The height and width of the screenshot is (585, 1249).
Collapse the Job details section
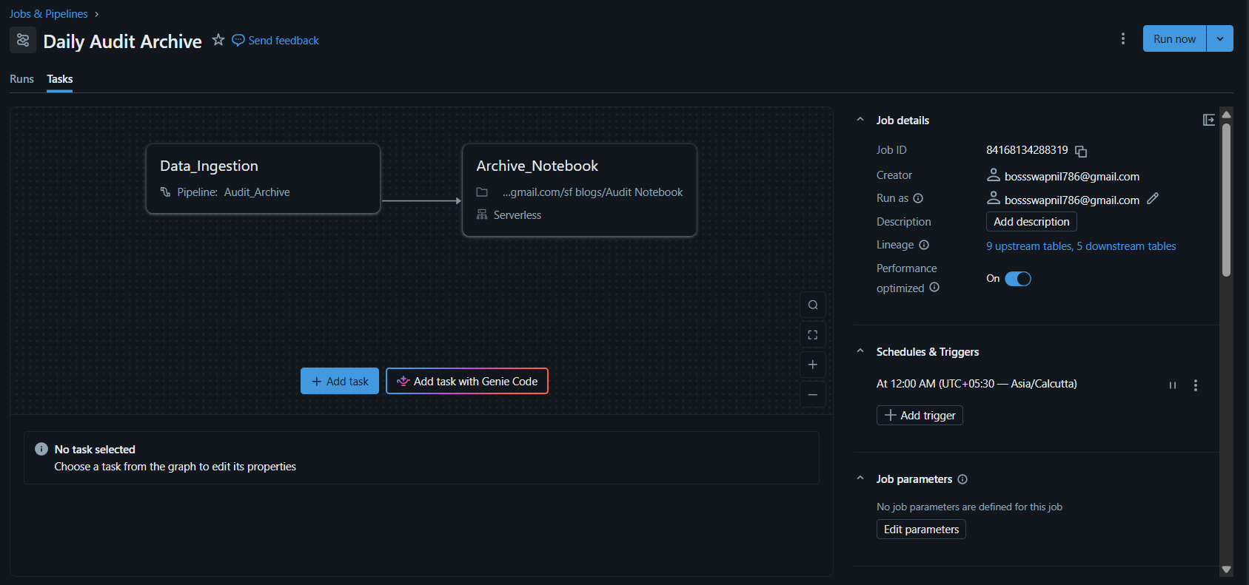860,120
